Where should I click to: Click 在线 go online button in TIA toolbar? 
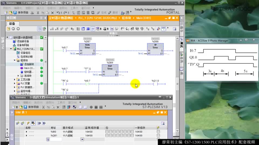(102, 13)
